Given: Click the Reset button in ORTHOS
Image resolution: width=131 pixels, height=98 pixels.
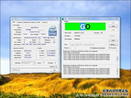Looking at the screenshot, I should (x=113, y=30).
